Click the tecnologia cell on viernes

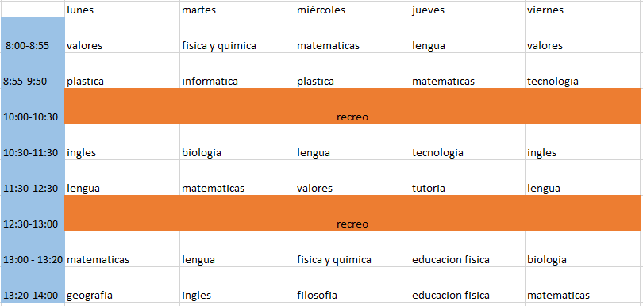tap(583, 71)
